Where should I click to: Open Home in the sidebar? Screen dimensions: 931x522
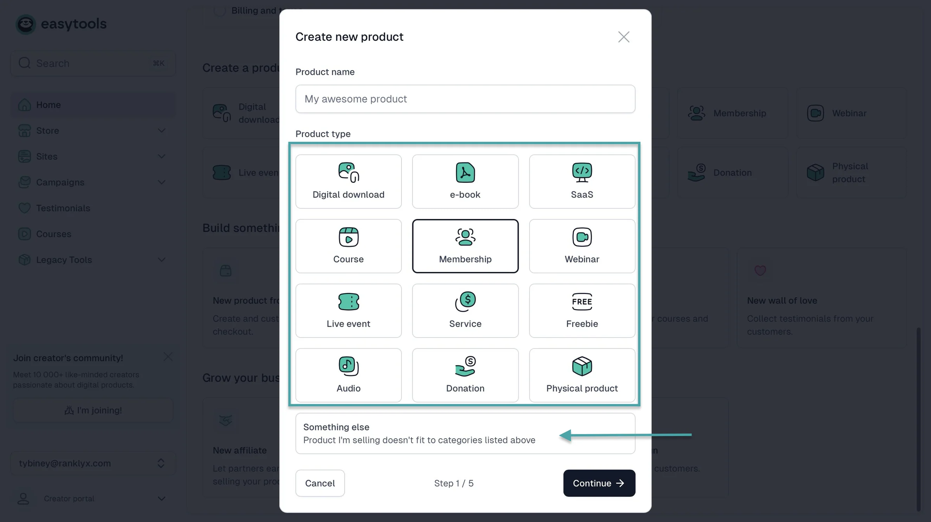pos(93,105)
